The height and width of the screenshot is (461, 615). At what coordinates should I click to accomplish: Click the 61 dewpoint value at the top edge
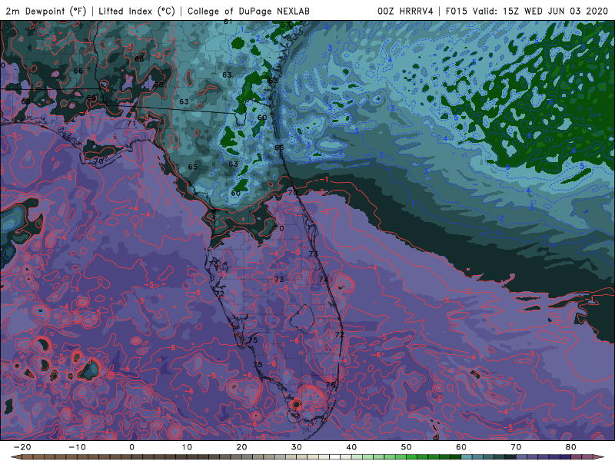pyautogui.click(x=228, y=22)
